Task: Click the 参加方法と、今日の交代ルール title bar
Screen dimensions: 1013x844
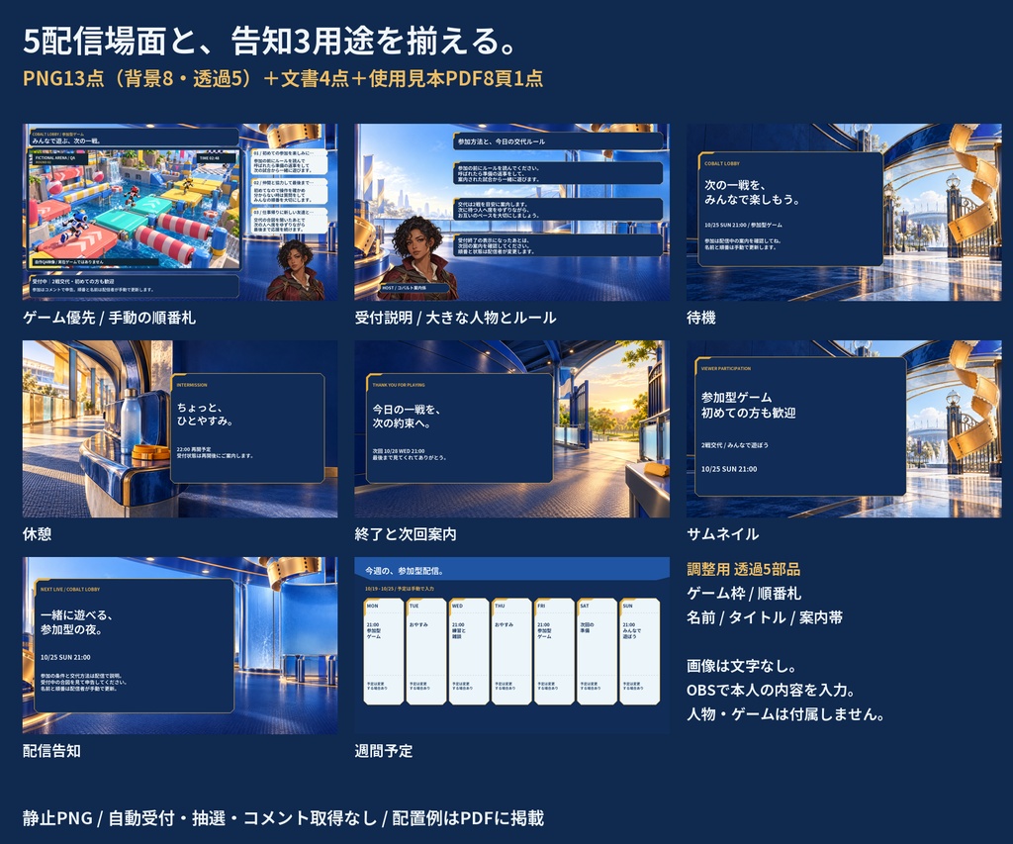Action: tap(559, 141)
